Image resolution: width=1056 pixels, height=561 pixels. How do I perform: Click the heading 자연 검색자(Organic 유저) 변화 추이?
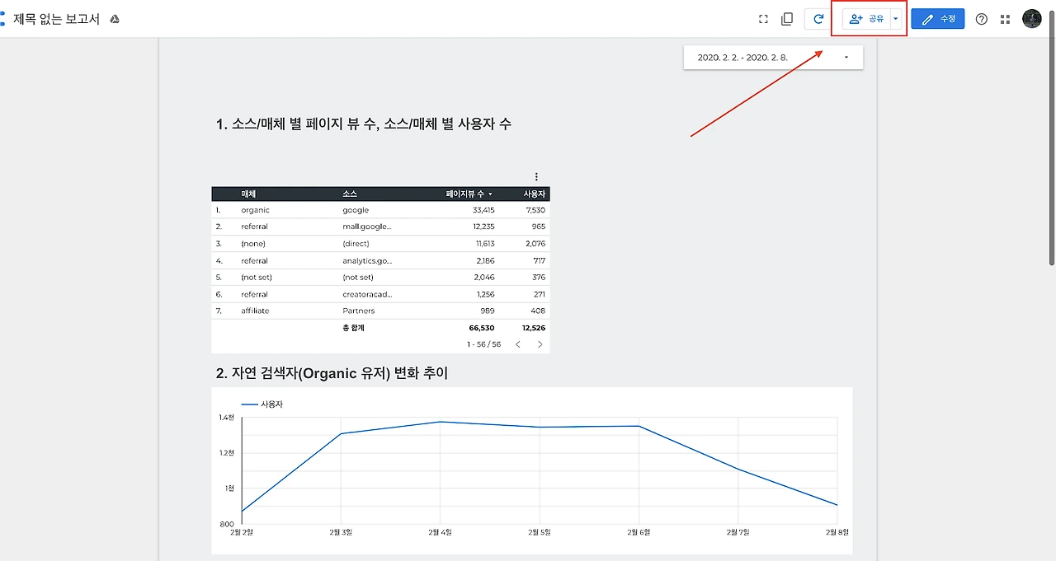coord(332,373)
